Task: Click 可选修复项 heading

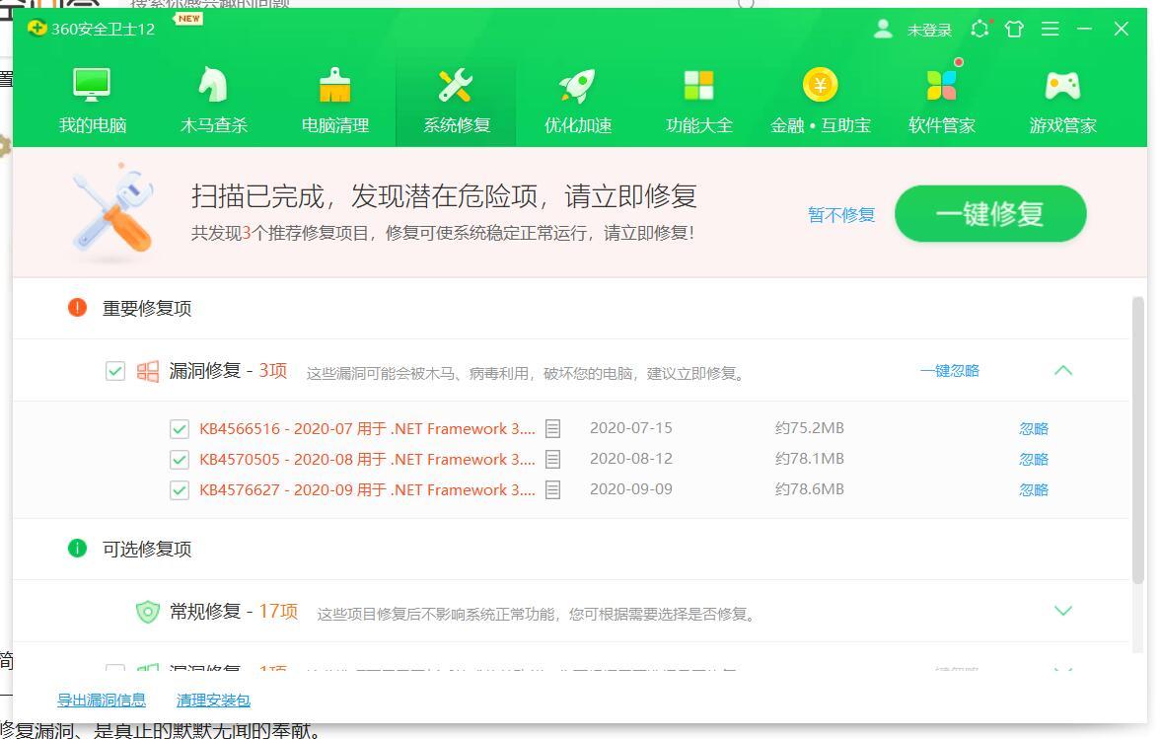Action: tap(146, 549)
